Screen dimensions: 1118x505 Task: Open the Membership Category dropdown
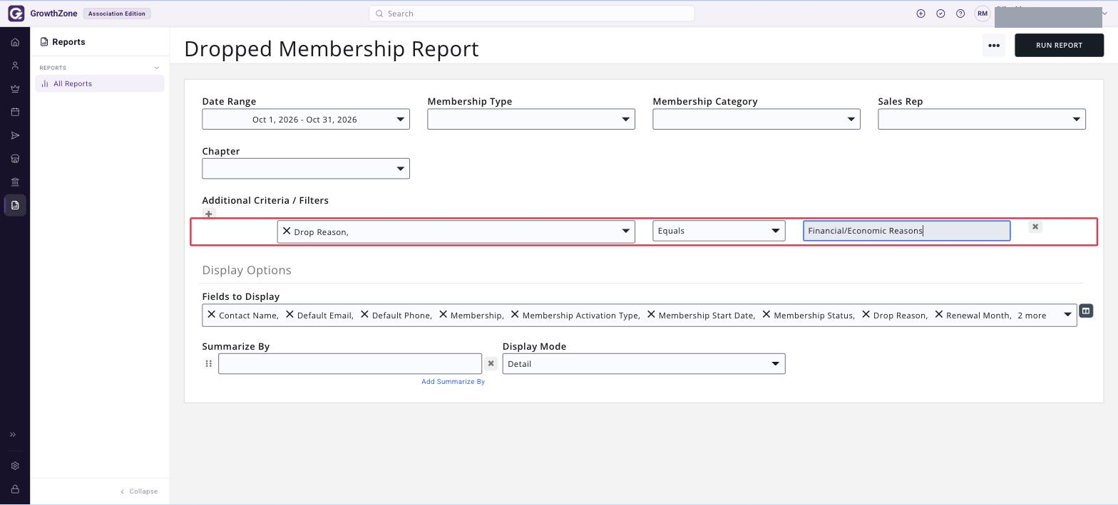point(757,119)
